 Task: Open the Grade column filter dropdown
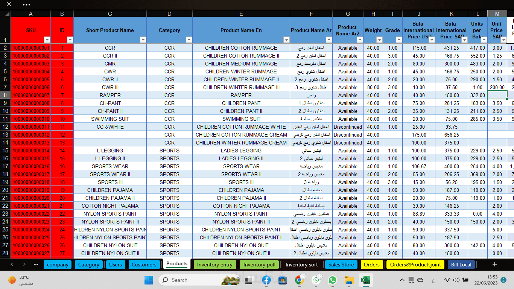[399, 40]
